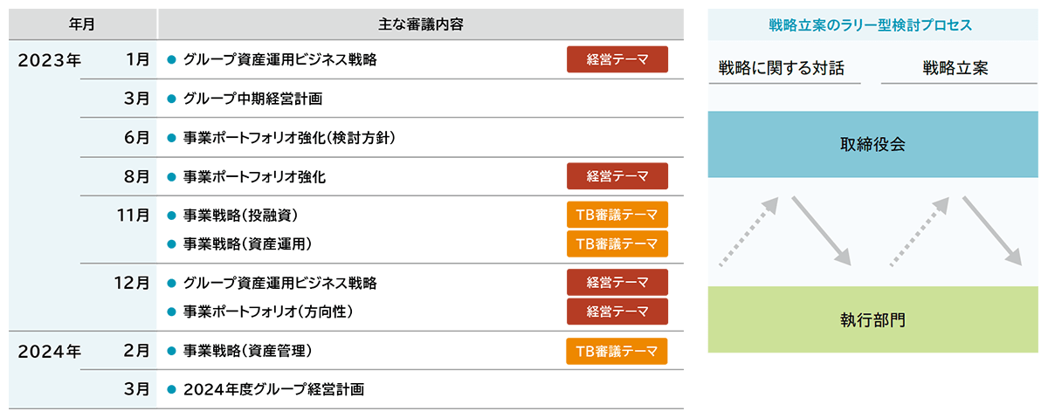Click the second dotted upward arrow in the diagram
Screen dimensions: 1048x418
(920, 230)
